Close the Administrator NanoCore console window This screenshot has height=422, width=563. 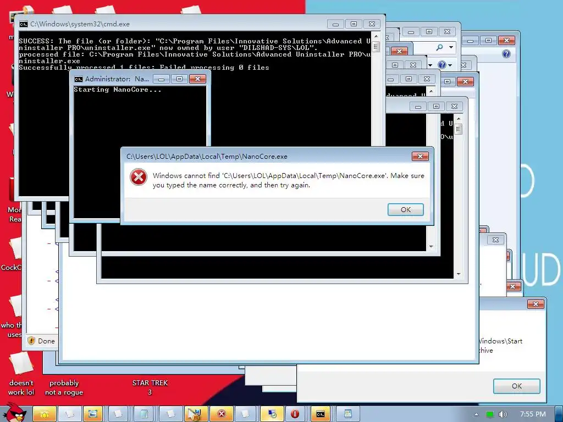click(x=197, y=79)
